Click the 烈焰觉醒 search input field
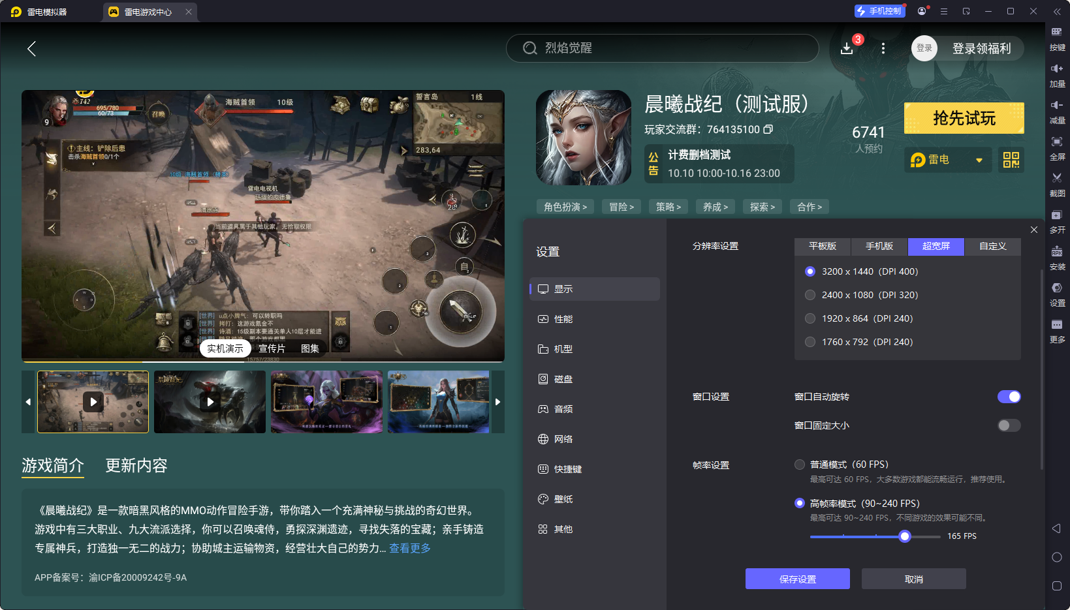The image size is (1070, 610). (661, 48)
